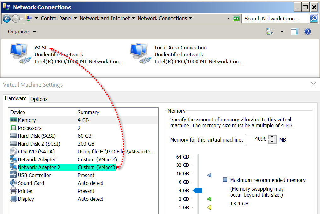Image resolution: width=320 pixels, height=214 pixels.
Task: Click the Local Area Connection adapter icon
Action: click(x=140, y=54)
